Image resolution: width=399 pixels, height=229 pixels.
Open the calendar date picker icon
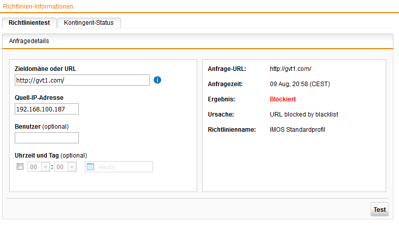[90, 167]
